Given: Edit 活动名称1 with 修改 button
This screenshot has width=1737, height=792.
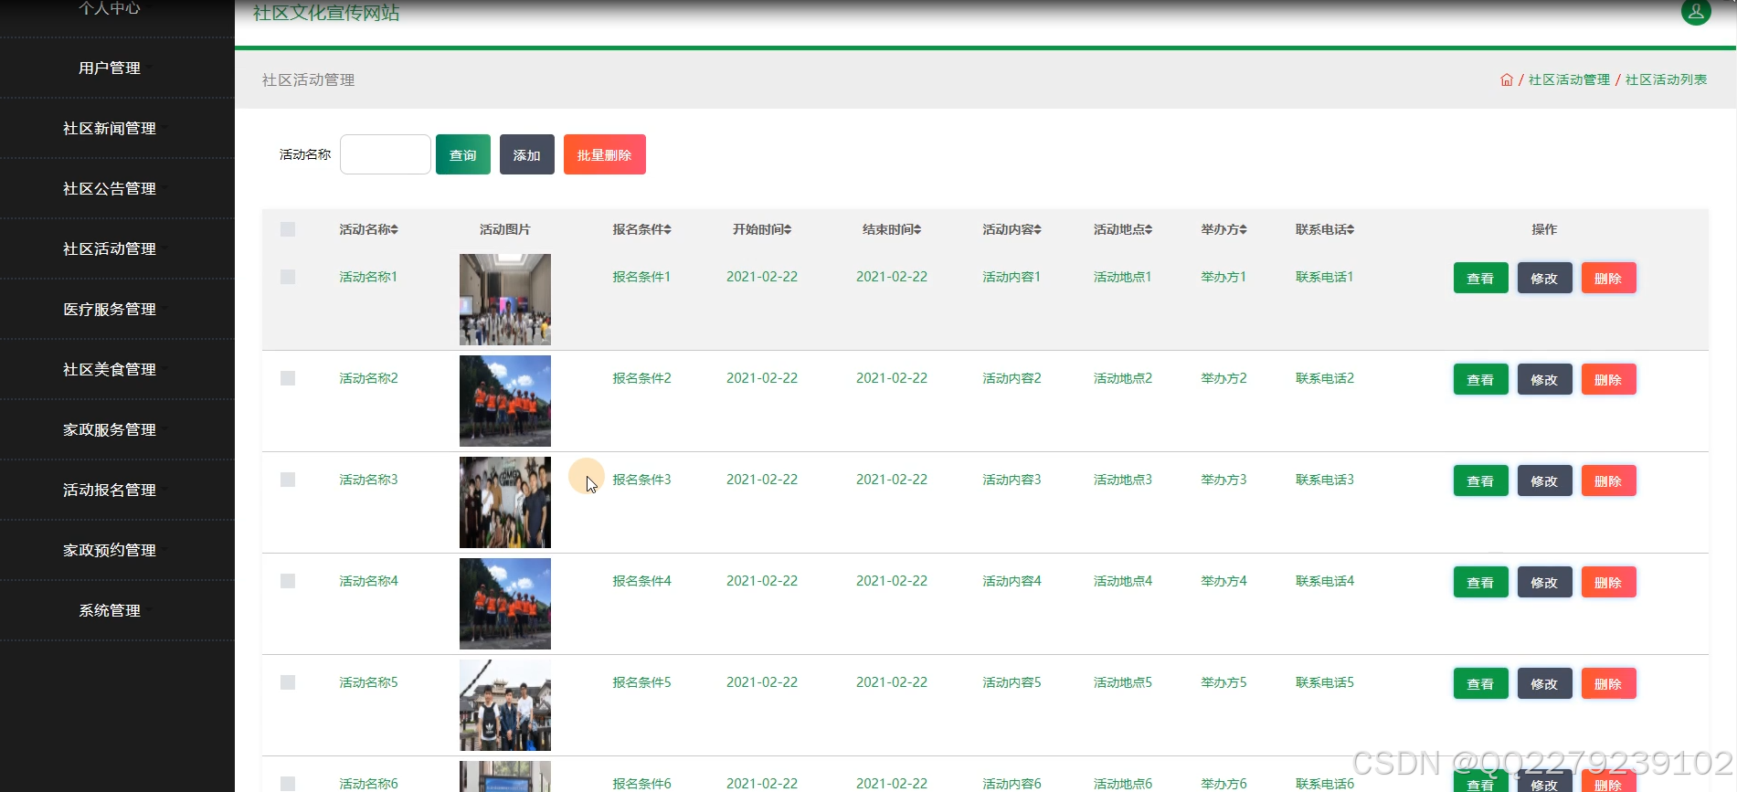Looking at the screenshot, I should point(1544,278).
